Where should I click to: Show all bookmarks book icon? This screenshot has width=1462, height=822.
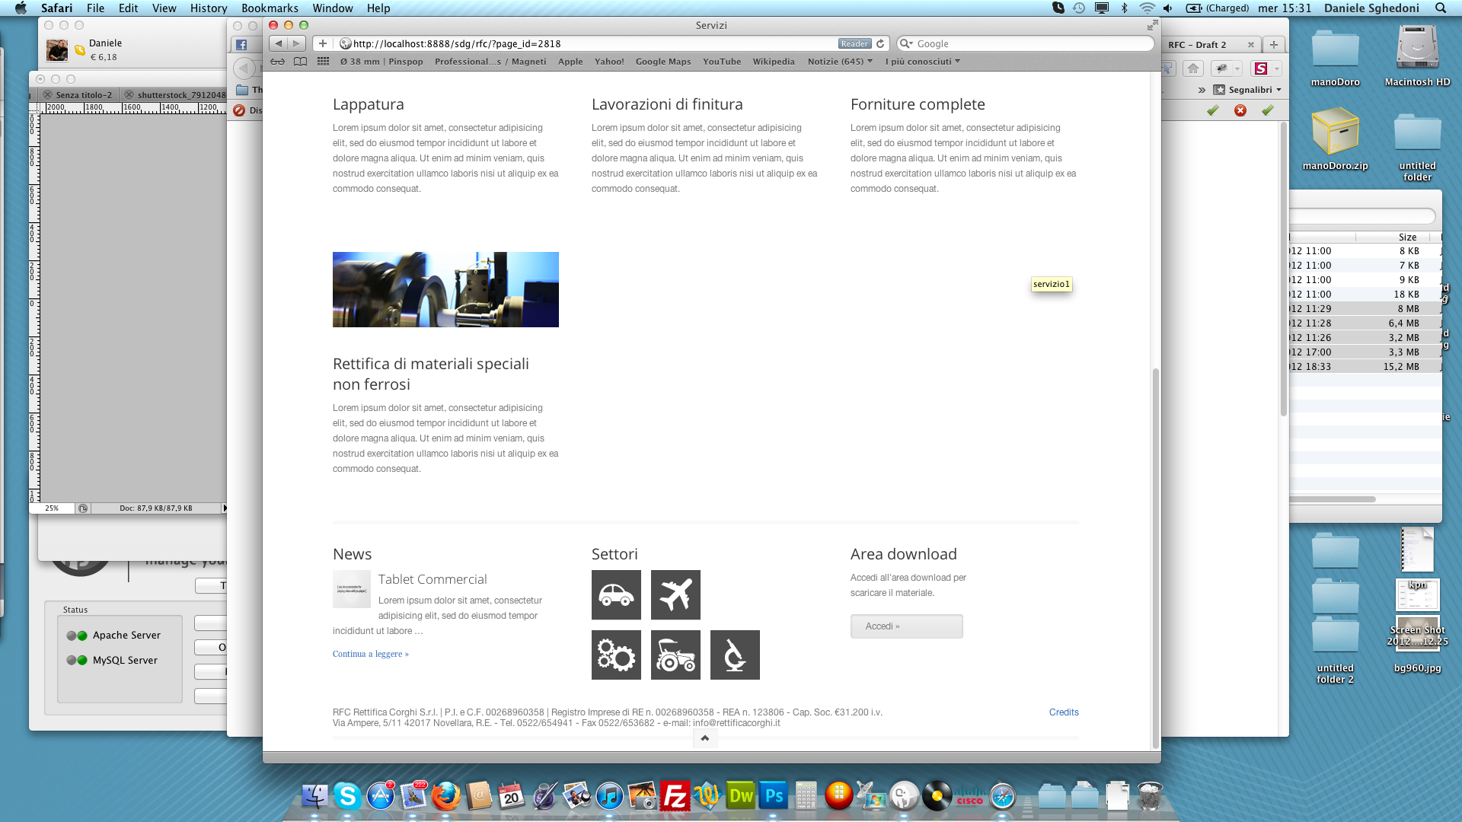coord(301,62)
